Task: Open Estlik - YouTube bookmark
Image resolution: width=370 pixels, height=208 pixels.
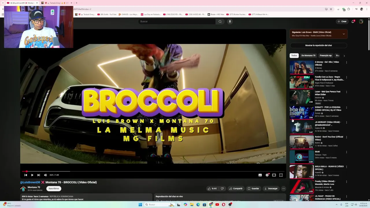Action: click(x=107, y=14)
